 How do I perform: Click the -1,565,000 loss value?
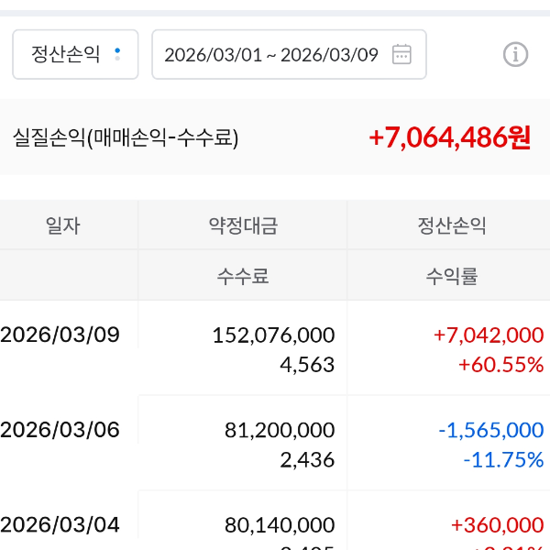click(490, 429)
